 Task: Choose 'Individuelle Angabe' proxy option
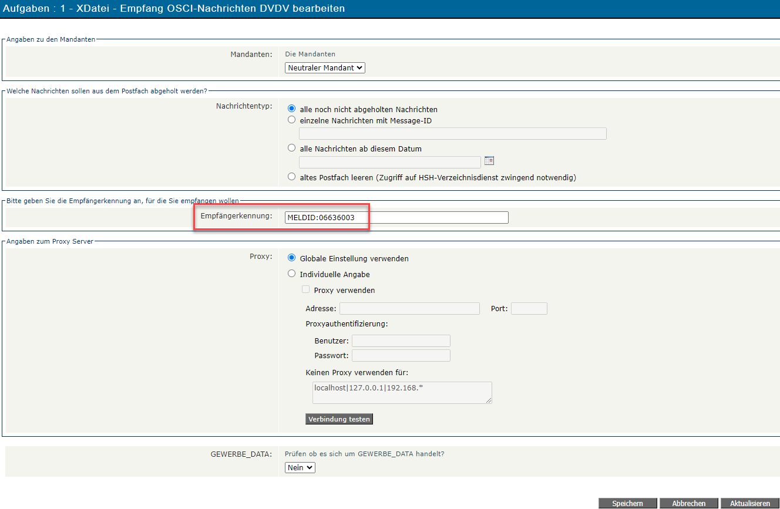291,274
